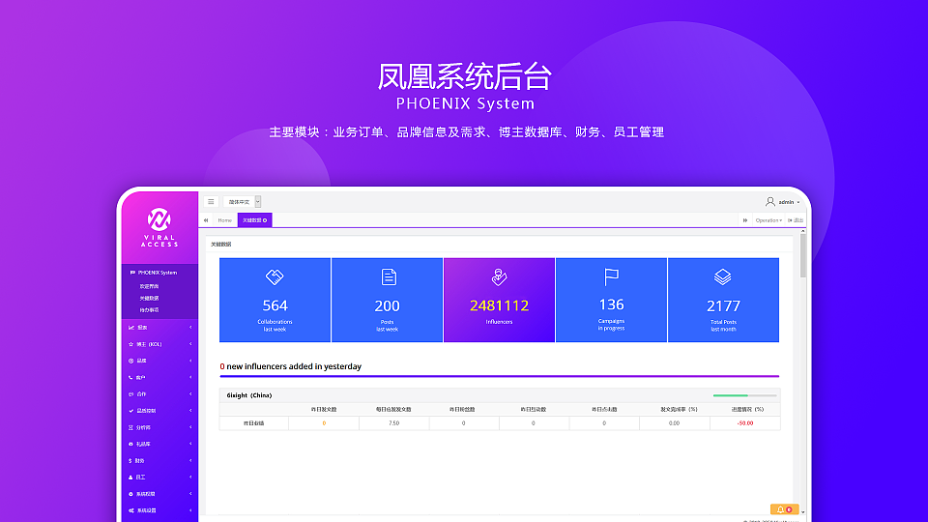
Task: Click the handshake icon of 合作 menu
Action: [x=130, y=393]
